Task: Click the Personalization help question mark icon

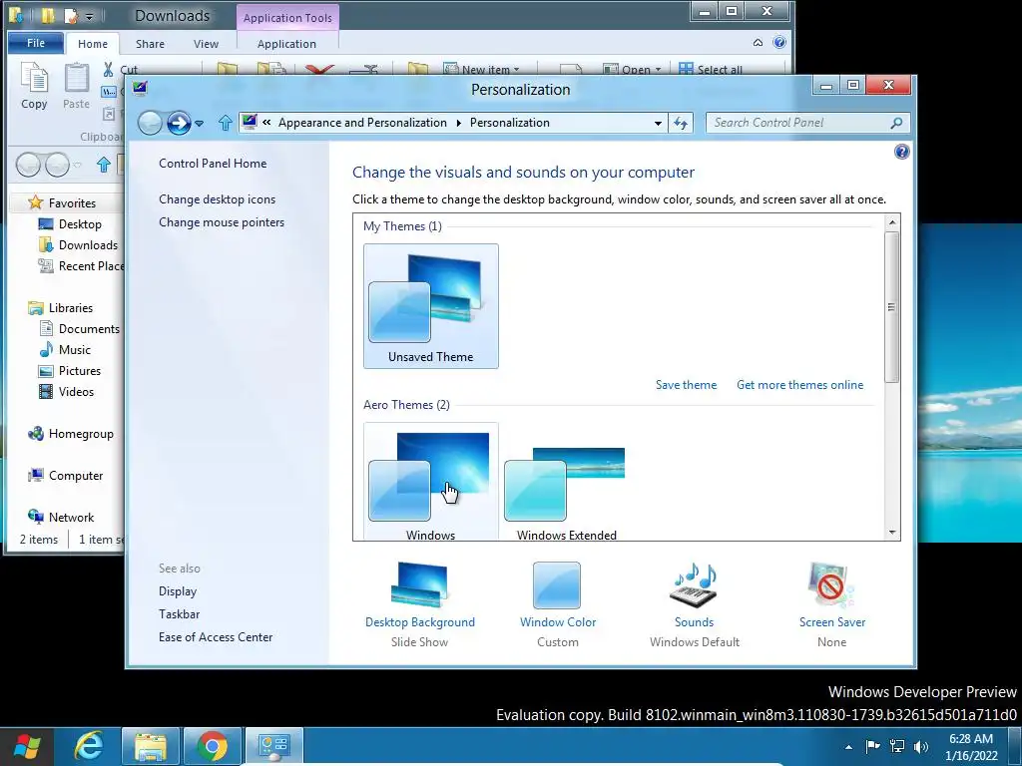Action: coord(901,152)
